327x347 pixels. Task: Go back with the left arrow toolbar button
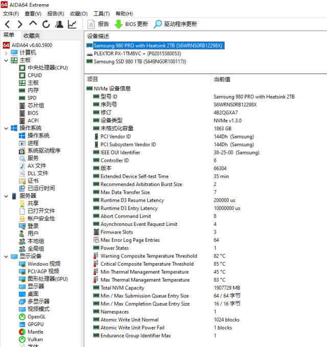[x=7, y=24]
